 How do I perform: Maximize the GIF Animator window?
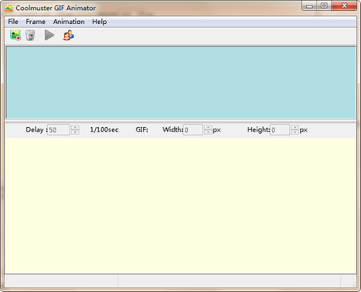tap(324, 6)
